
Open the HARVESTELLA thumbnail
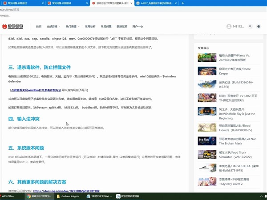[207, 168]
